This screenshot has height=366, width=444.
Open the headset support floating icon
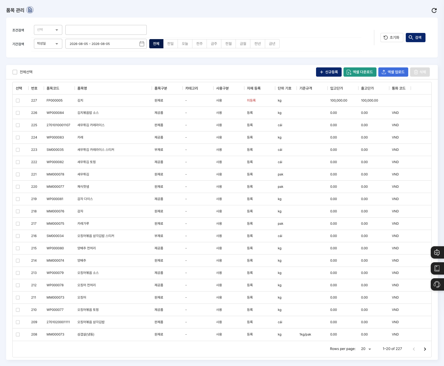coord(437,284)
